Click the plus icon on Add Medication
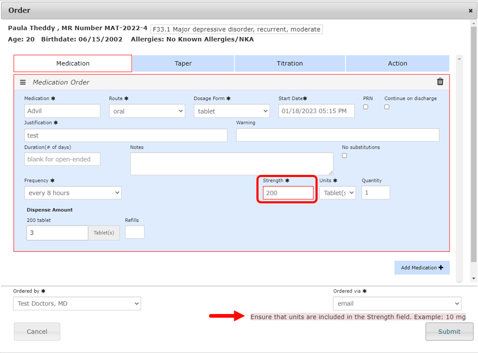The height and width of the screenshot is (353, 478). (x=441, y=268)
